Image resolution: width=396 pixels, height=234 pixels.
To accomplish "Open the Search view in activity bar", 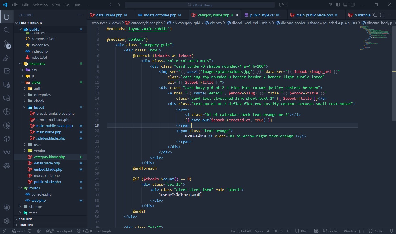I will pos(7,30).
